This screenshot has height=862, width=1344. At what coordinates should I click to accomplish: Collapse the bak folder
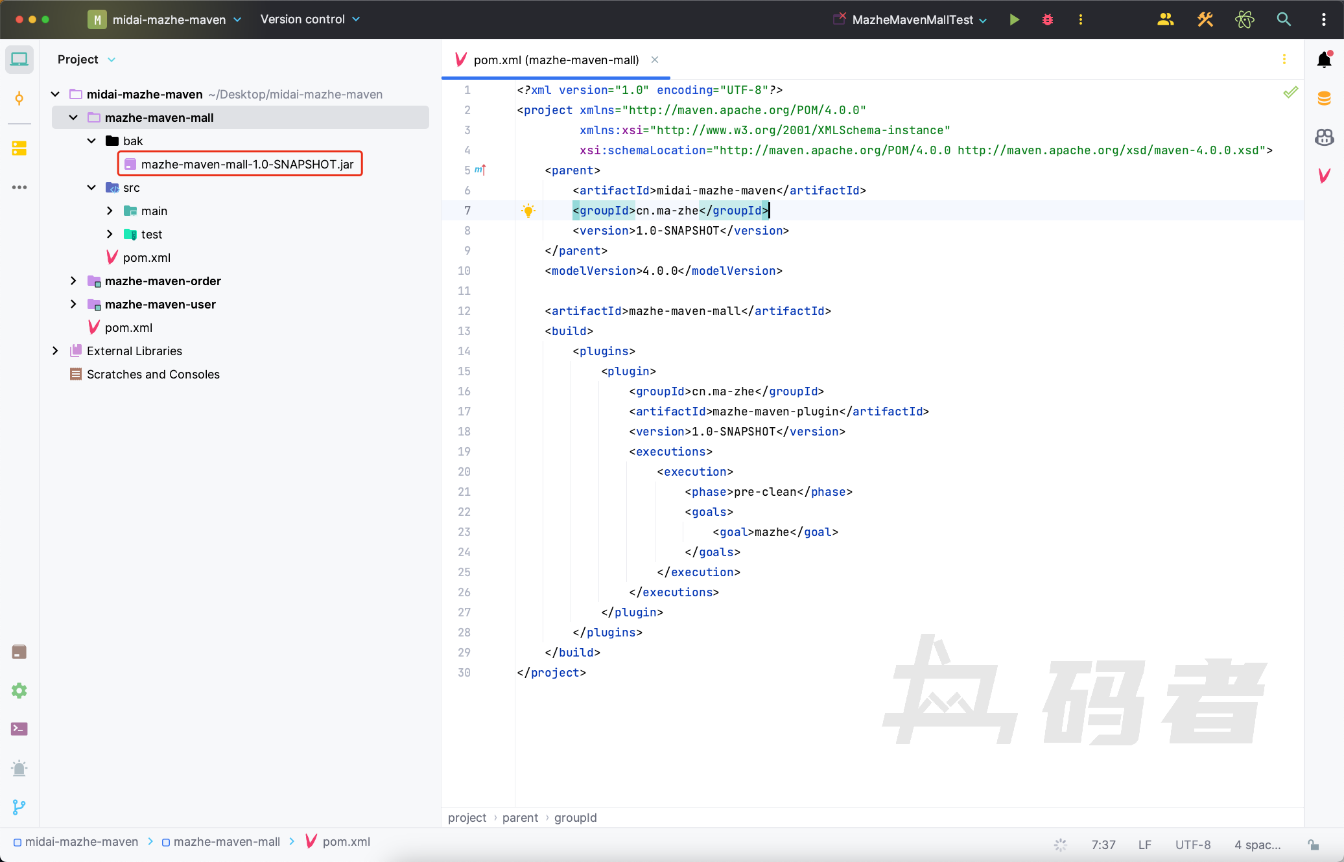[x=91, y=141]
